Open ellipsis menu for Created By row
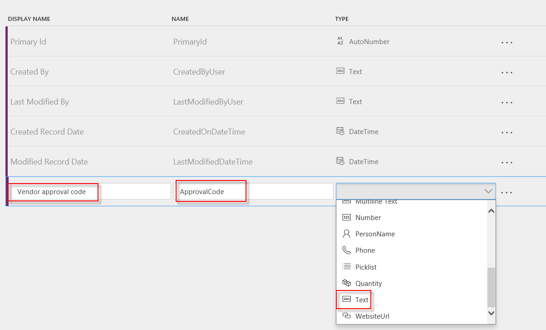This screenshot has height=330, width=546. [x=507, y=72]
